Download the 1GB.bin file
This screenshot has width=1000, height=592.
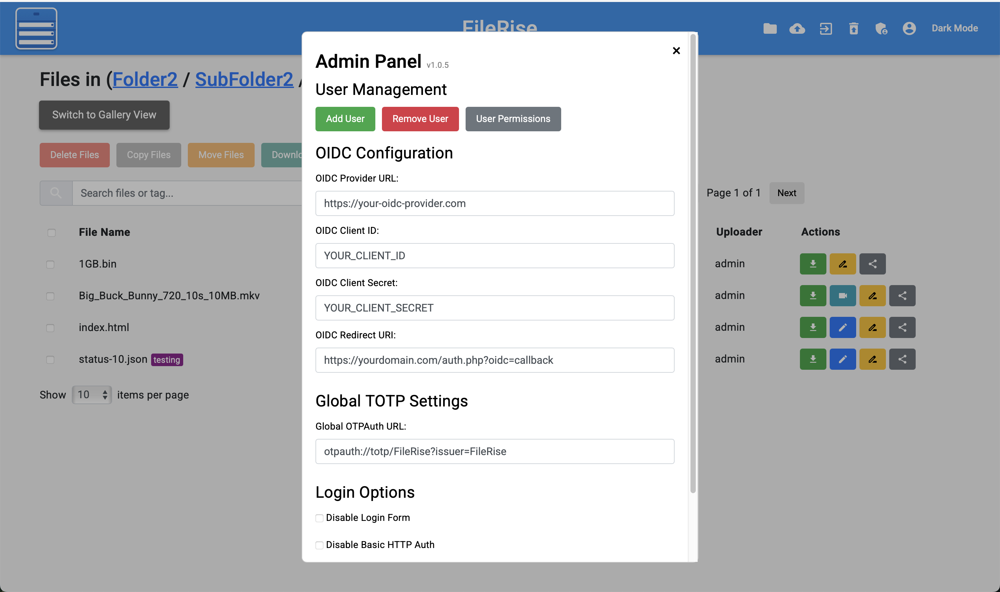(812, 264)
